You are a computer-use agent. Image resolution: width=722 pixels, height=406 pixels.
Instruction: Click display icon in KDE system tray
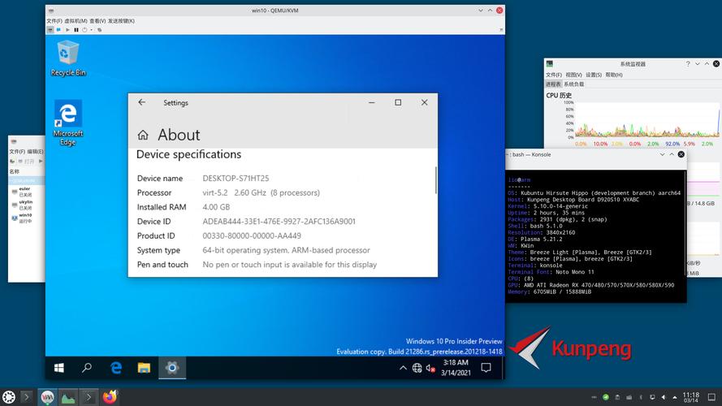[x=652, y=397]
